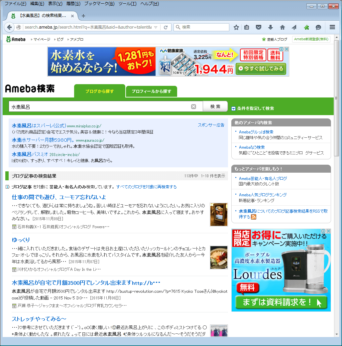
Task: Open the ピグ link
Action: (60, 39)
